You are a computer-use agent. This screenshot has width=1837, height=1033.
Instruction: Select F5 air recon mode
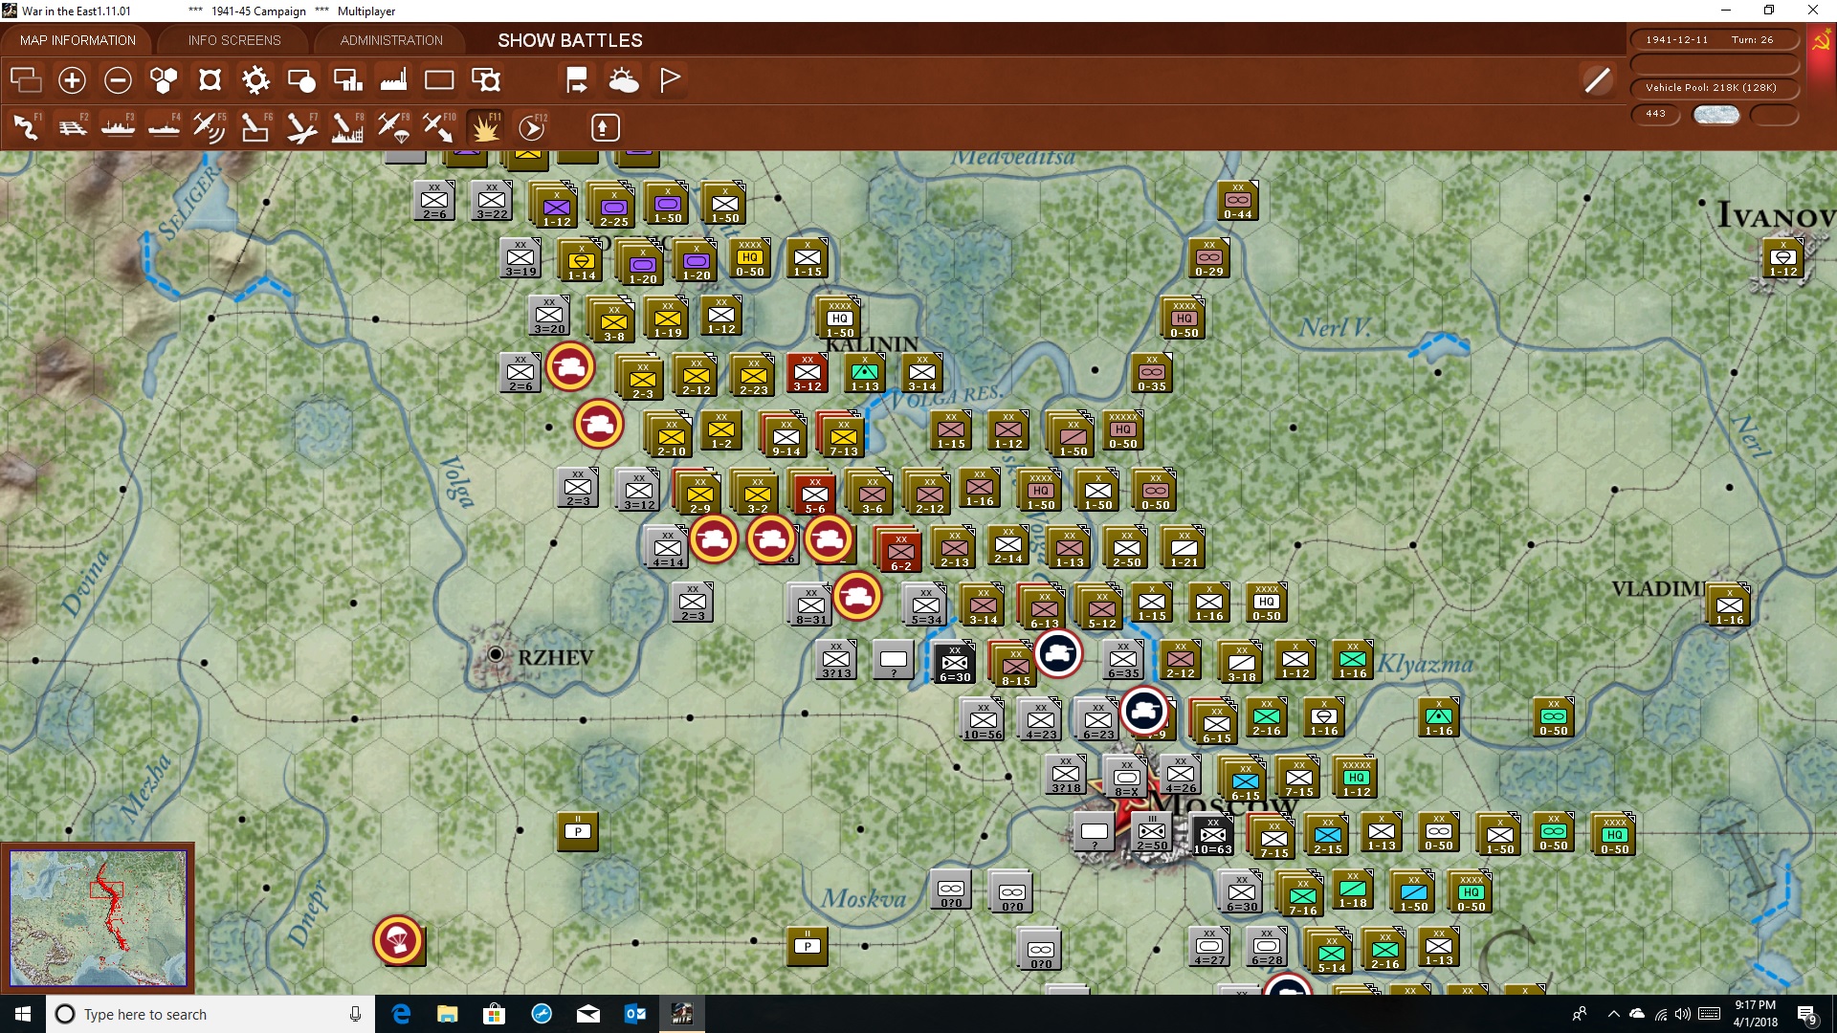(x=210, y=127)
